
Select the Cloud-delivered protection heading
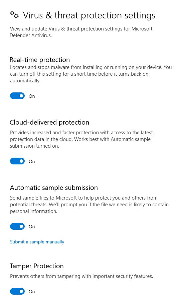point(49,123)
